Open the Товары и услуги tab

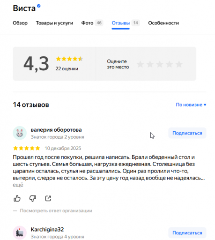point(54,23)
